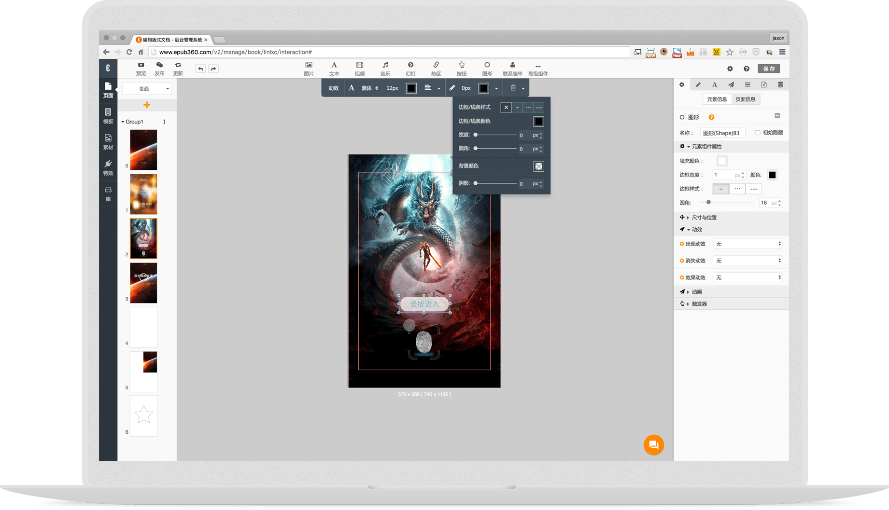Click the 动效 button in floating toolbar
This screenshot has width=889, height=510.
[x=333, y=88]
